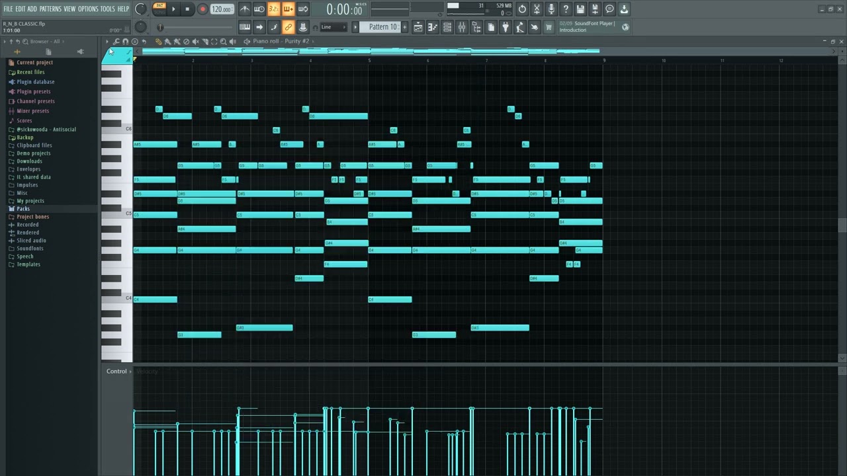Screen dimensions: 847x476
Task: Select the Zoom tool in piano roll
Action: tap(223, 41)
